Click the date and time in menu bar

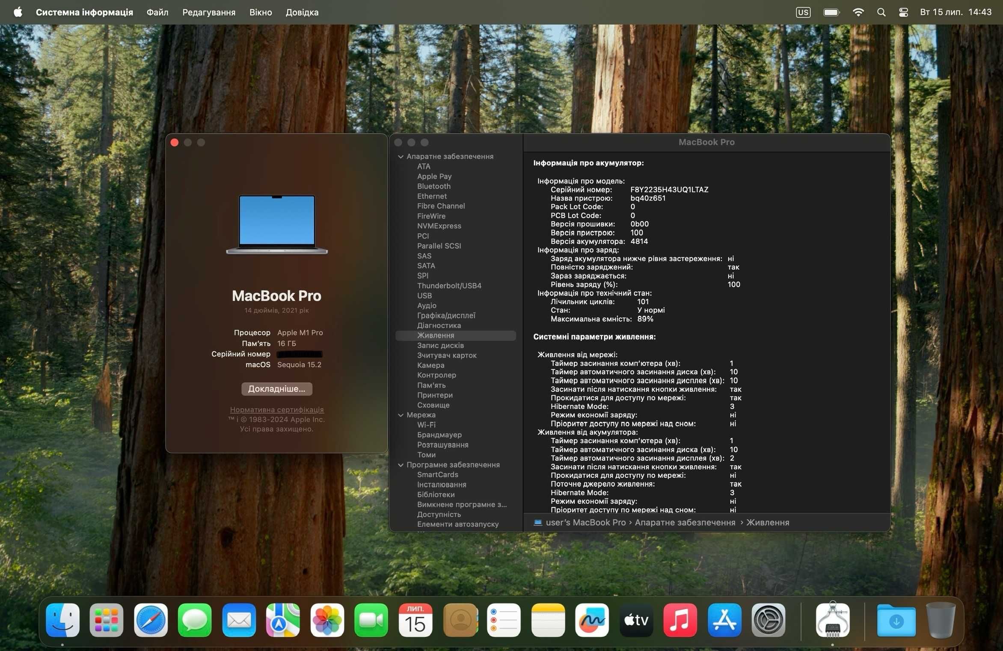(x=956, y=12)
